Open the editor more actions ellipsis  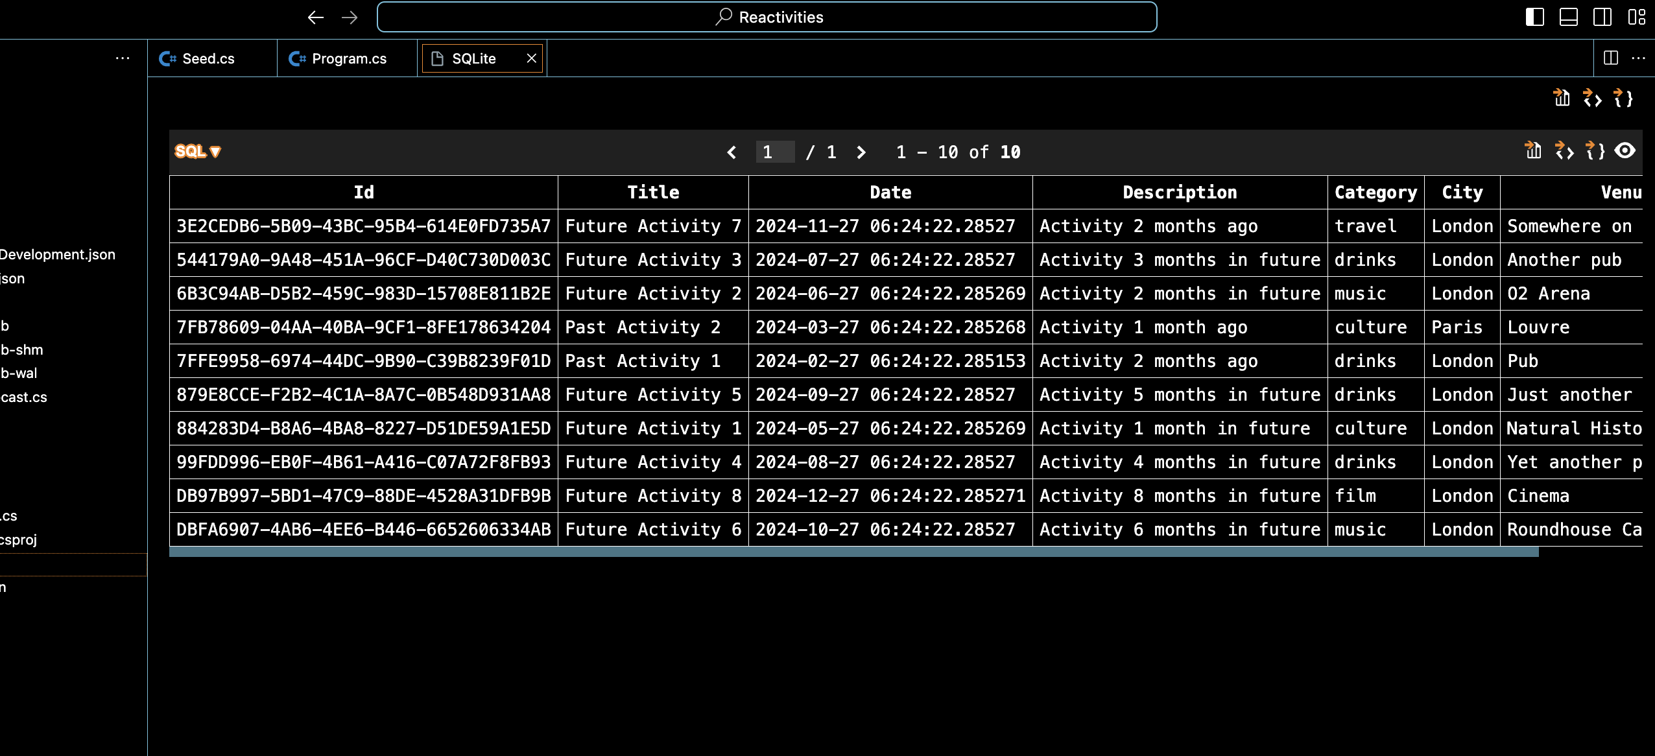(x=1638, y=58)
